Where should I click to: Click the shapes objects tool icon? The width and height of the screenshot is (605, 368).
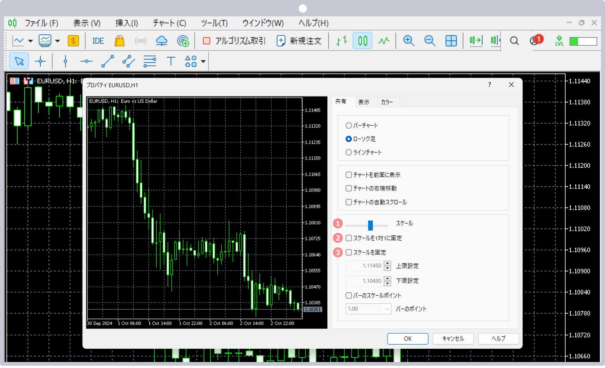pyautogui.click(x=191, y=61)
